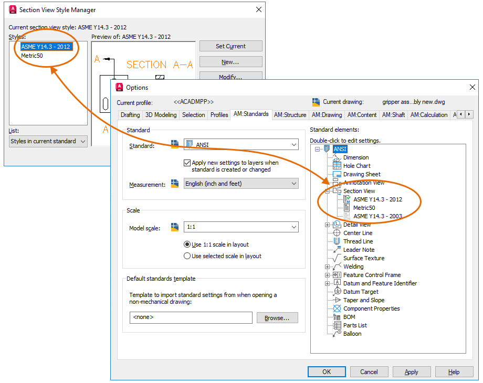Click the Thread Line icon
The image size is (483, 383).
pos(337,241)
